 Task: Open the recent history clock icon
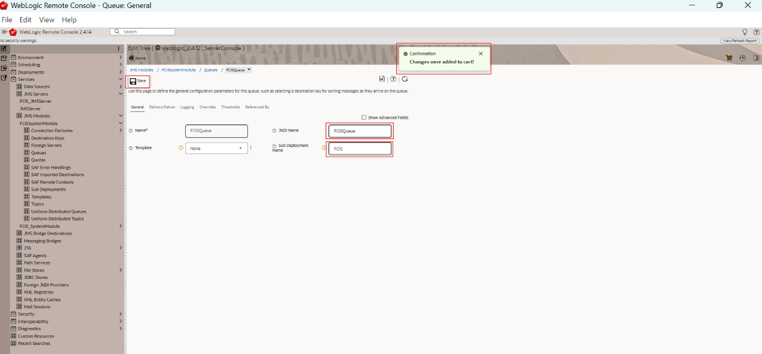[x=742, y=58]
